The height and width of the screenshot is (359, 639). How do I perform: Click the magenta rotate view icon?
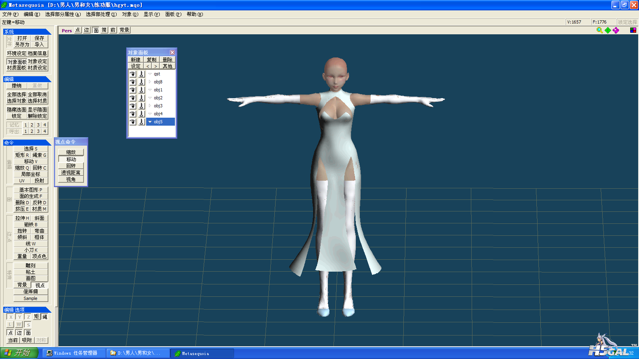(616, 30)
